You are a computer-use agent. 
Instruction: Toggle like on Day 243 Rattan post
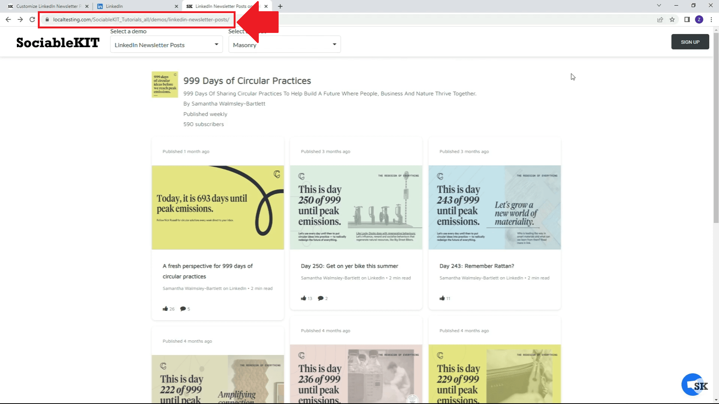click(x=443, y=298)
